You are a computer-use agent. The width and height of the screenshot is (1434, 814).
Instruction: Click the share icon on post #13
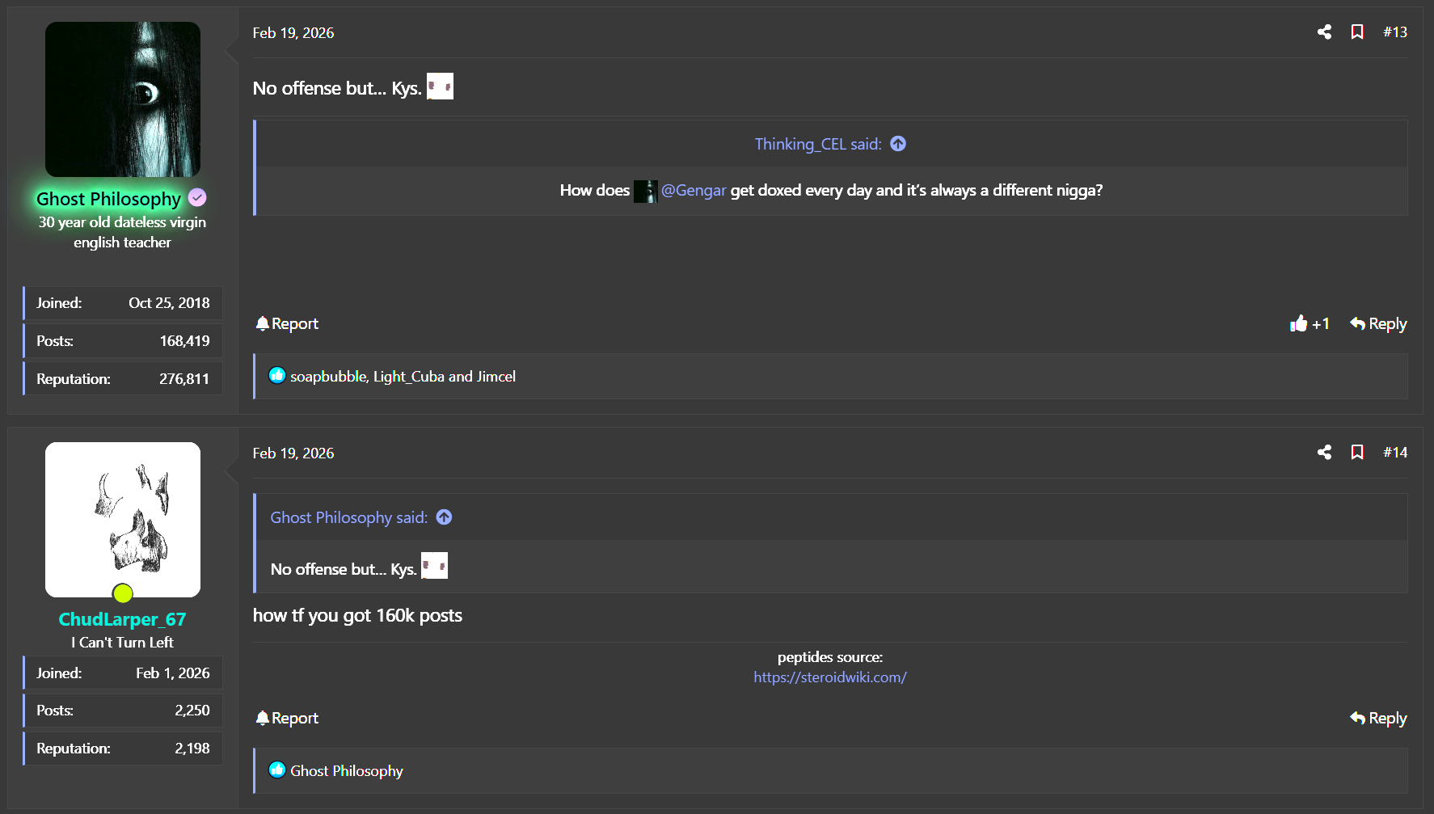click(1324, 32)
